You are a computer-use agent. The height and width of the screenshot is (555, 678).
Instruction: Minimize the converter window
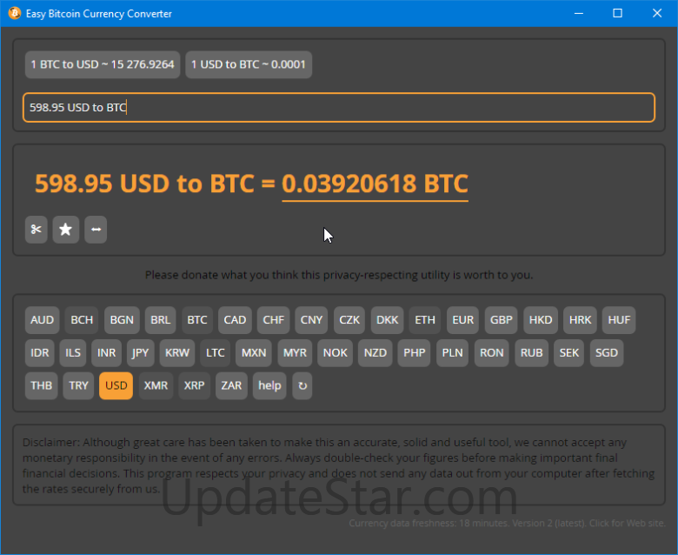pyautogui.click(x=579, y=13)
